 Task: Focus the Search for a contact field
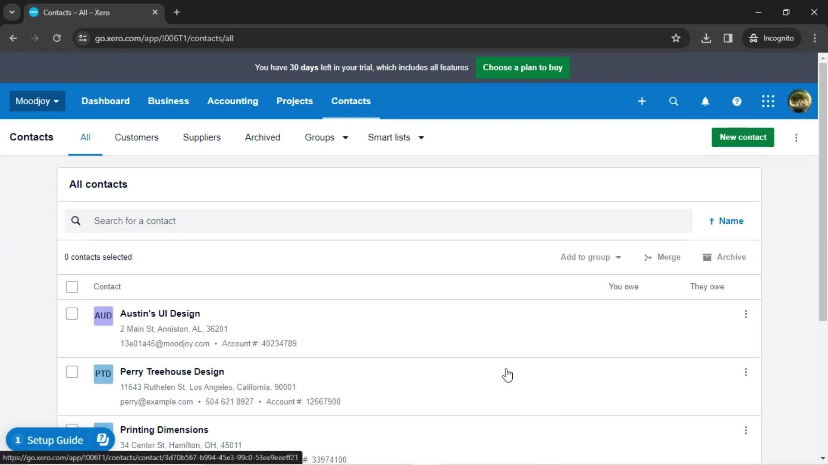(x=378, y=221)
